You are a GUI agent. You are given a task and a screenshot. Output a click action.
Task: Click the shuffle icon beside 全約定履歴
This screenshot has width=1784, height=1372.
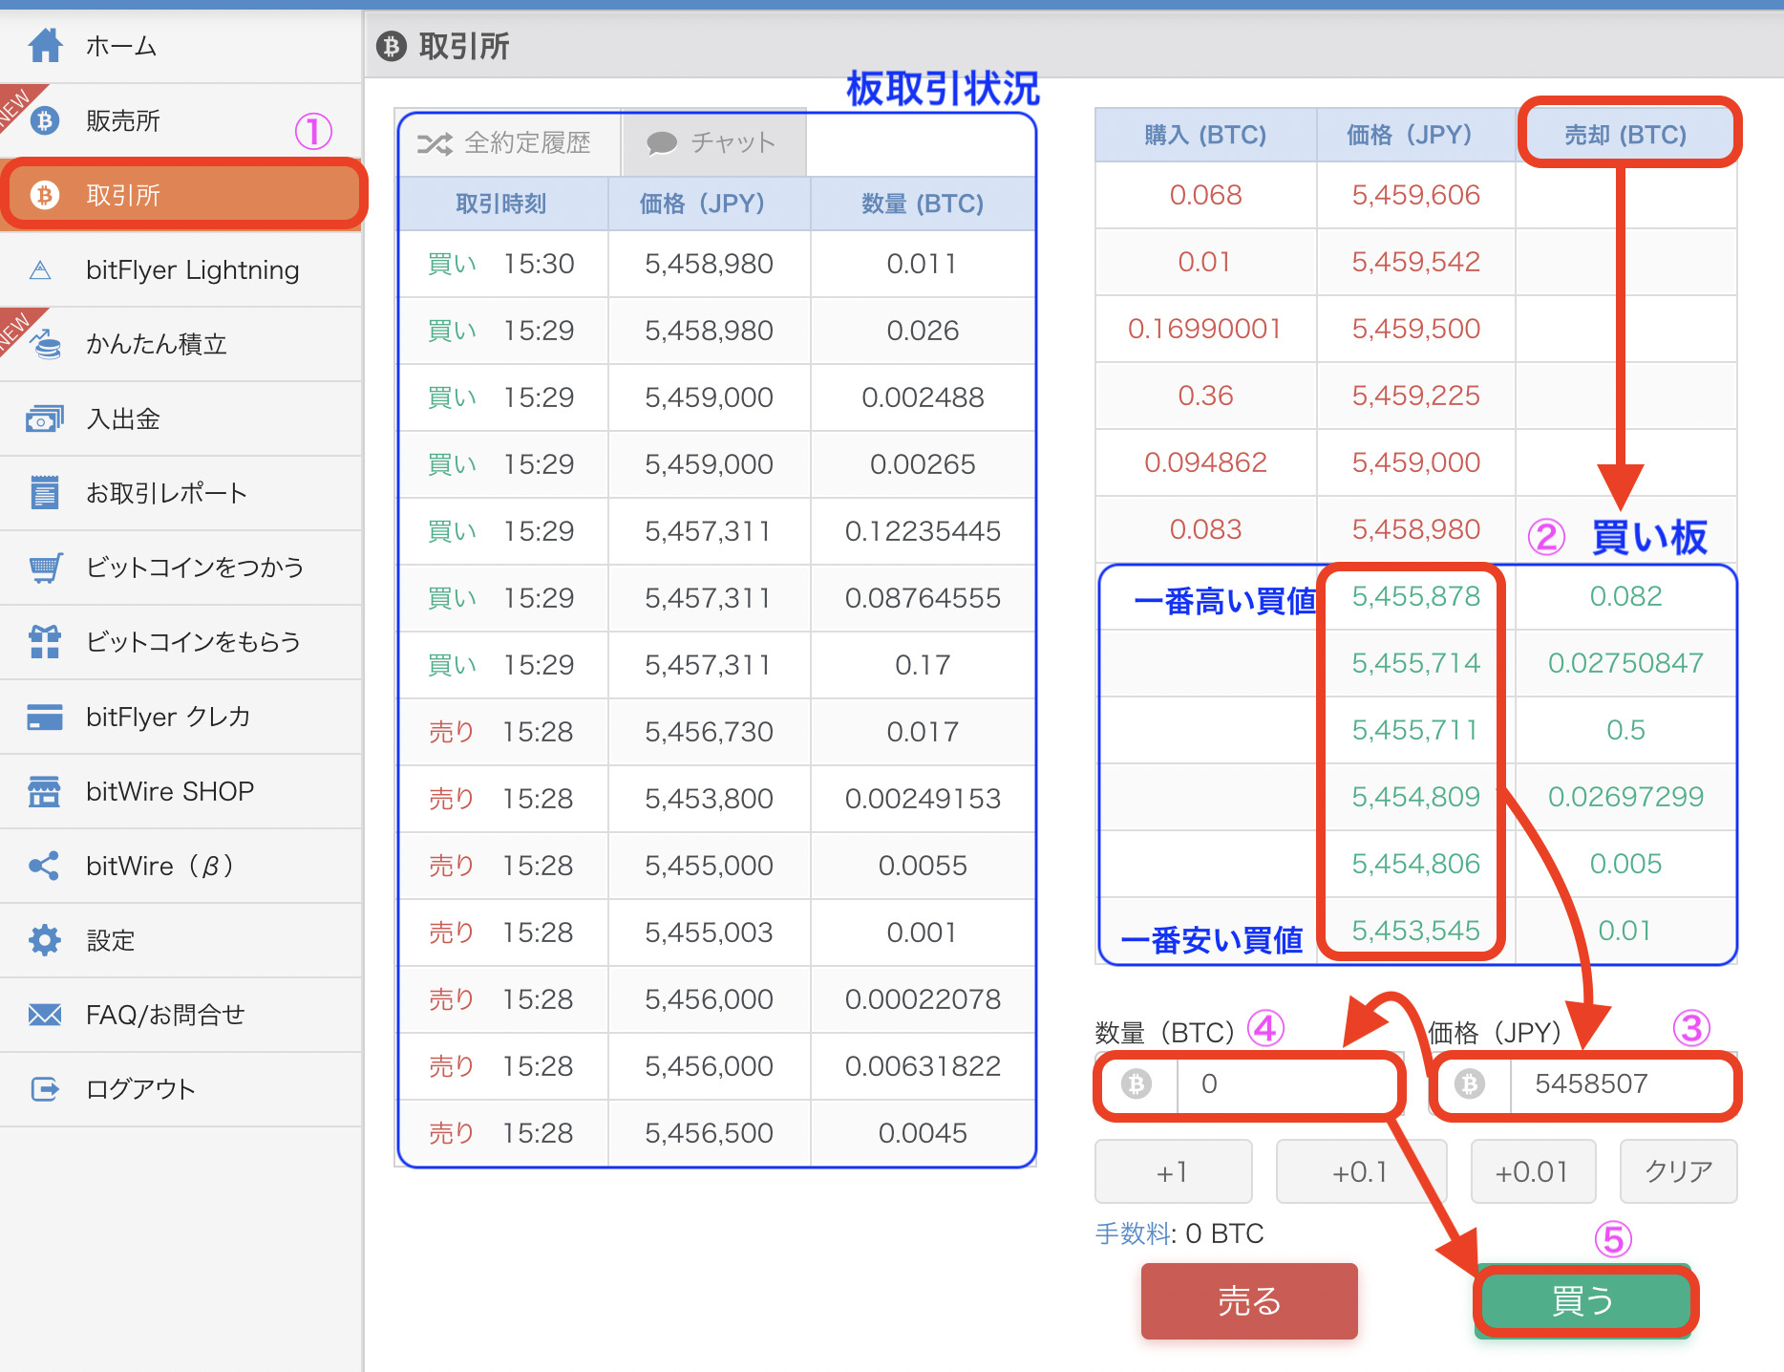(435, 143)
